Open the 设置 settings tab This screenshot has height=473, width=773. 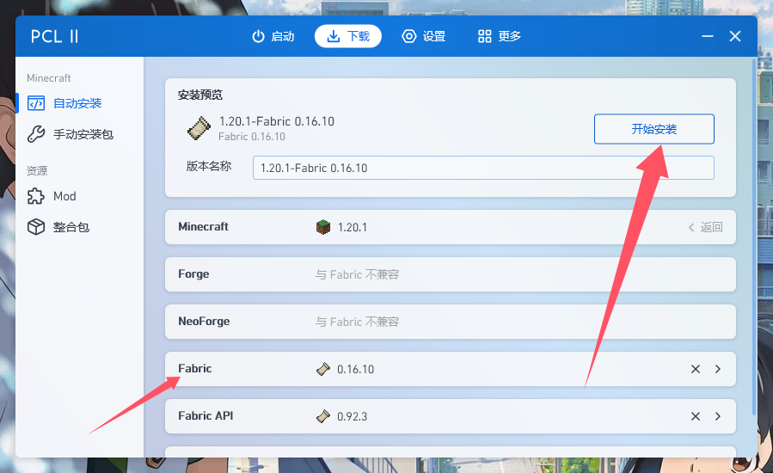424,36
